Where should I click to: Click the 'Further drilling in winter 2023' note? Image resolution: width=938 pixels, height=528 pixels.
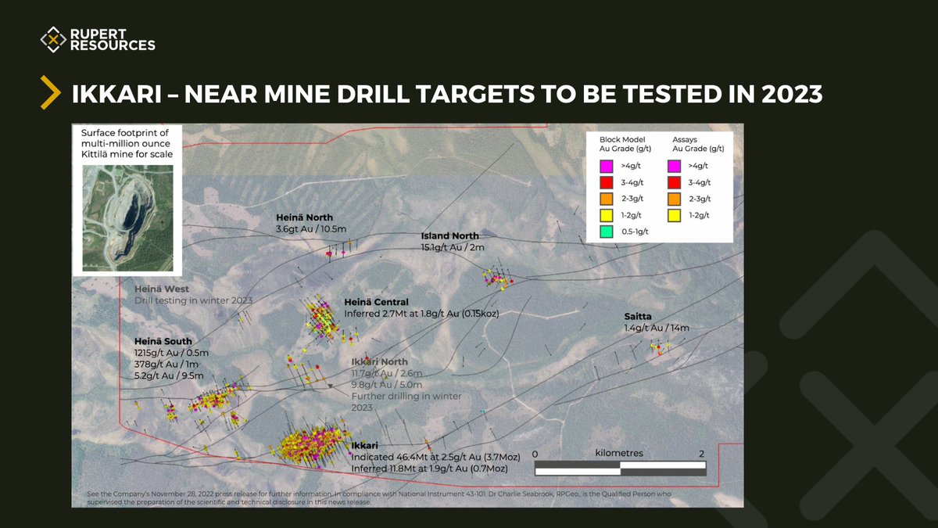point(406,401)
